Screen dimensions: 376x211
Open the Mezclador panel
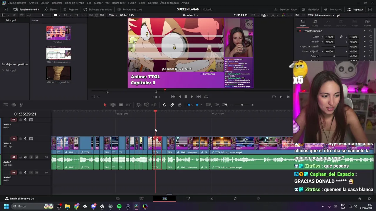tap(310, 9)
